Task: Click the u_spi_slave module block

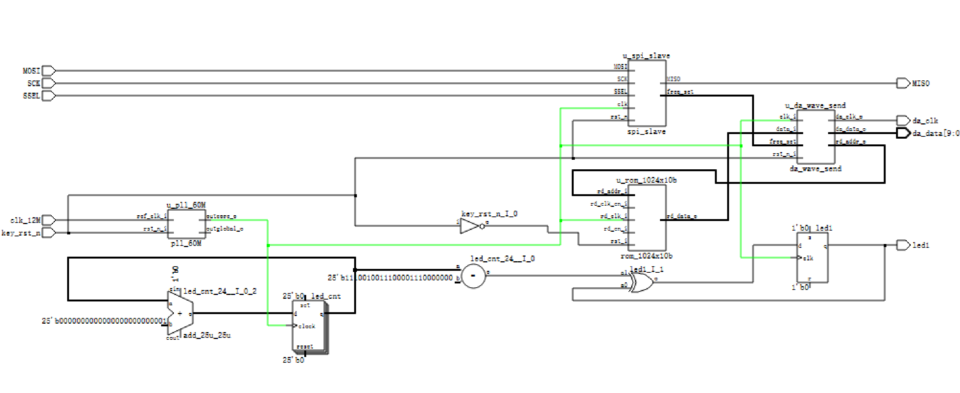Action: coord(647,93)
